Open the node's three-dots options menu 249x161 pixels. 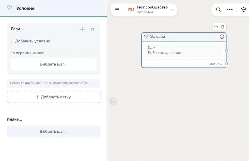(x=216, y=27)
